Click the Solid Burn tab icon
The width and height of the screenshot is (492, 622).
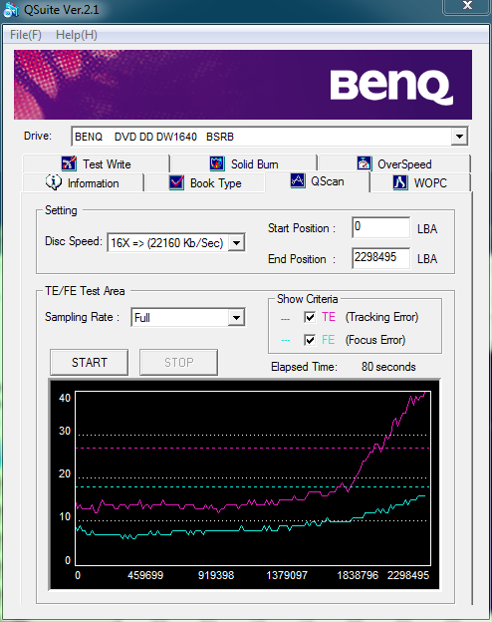(217, 163)
